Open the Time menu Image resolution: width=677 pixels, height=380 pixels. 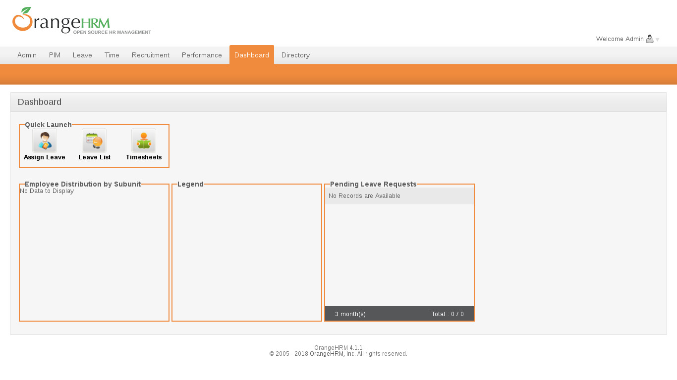click(x=112, y=55)
